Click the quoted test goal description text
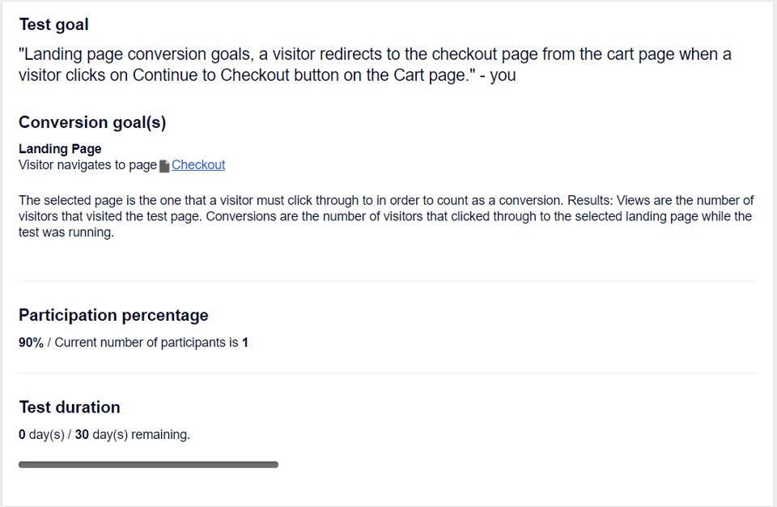The image size is (777, 507). 372,65
